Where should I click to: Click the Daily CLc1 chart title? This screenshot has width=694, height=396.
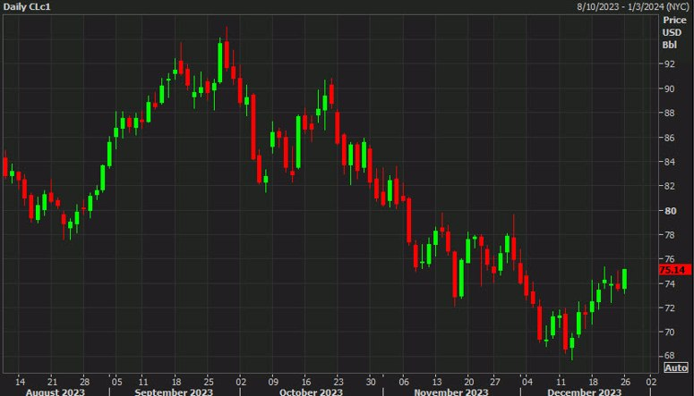tap(27, 7)
